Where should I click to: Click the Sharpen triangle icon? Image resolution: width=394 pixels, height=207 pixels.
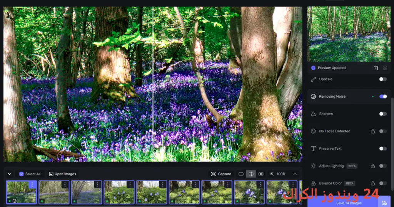pos(313,114)
